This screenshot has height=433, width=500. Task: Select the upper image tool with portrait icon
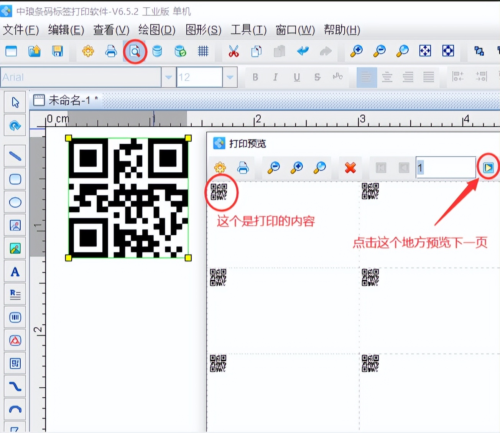15,225
